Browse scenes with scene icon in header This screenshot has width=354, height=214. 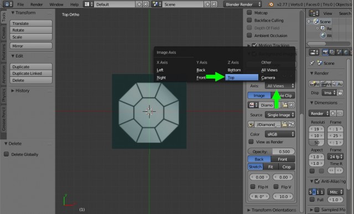coord(157,4)
